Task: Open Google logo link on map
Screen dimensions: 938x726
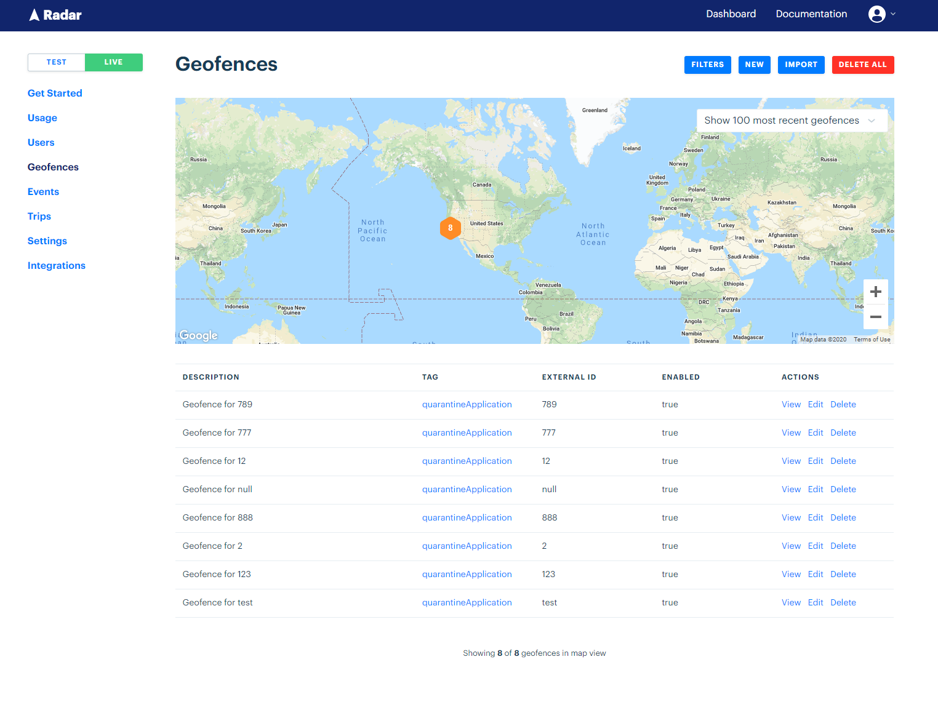Action: 198,335
